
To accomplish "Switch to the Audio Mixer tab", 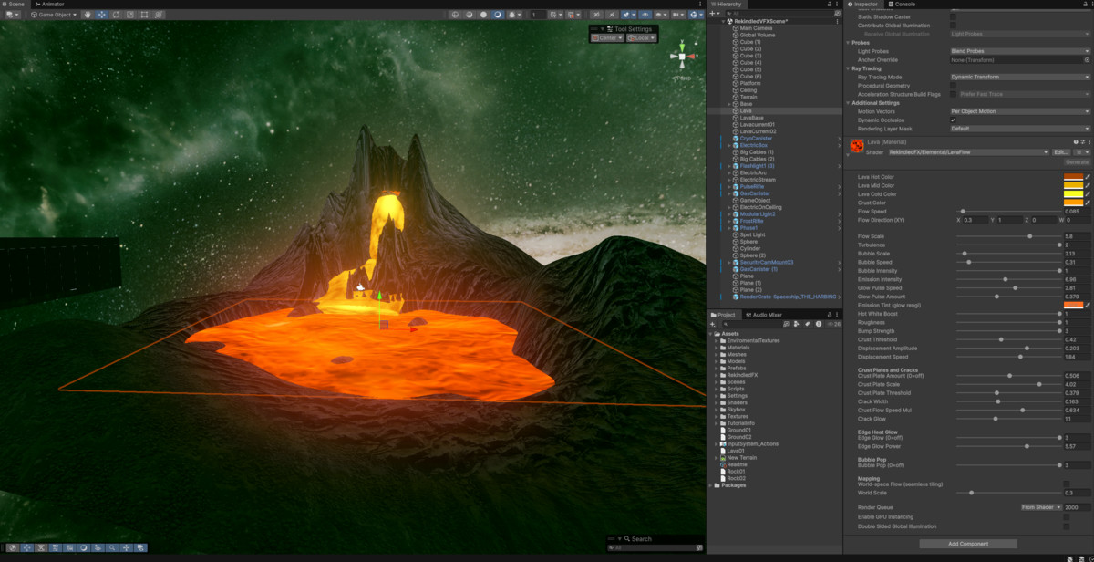I will click(x=763, y=315).
